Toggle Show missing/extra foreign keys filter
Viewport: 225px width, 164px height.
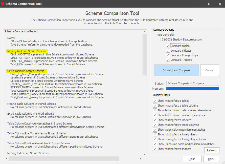(x=155, y=134)
